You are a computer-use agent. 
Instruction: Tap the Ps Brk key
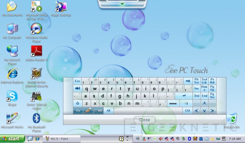click(212, 81)
